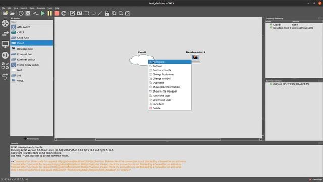Toggle the lock items padlock icon
The image size is (323, 182).
click(x=106, y=13)
